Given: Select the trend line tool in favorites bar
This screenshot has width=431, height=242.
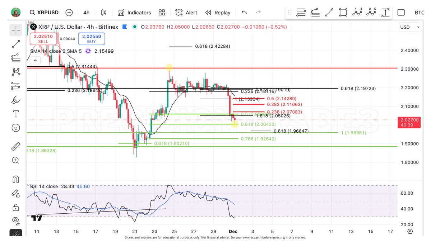Looking at the screenshot, I should 329,13.
